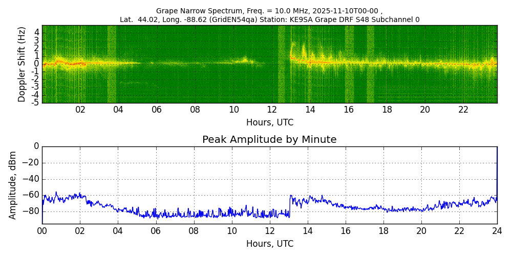Click "Hours, UTC" label beneath the amplitude plot
This screenshot has width=512, height=256.
click(x=269, y=244)
